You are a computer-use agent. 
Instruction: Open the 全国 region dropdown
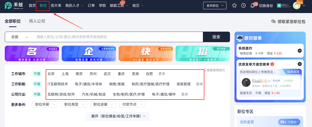(19, 37)
